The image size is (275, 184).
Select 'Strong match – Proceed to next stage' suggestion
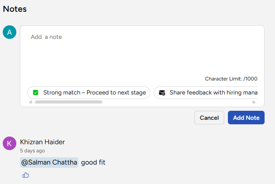tap(94, 93)
